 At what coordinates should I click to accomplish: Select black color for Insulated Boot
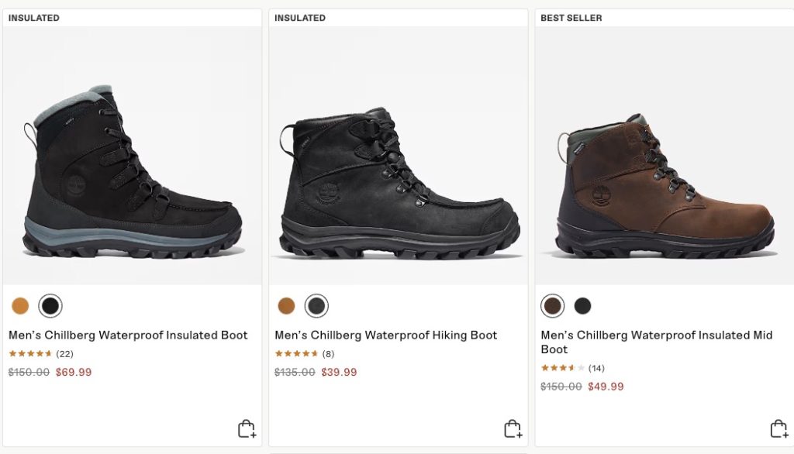50,306
